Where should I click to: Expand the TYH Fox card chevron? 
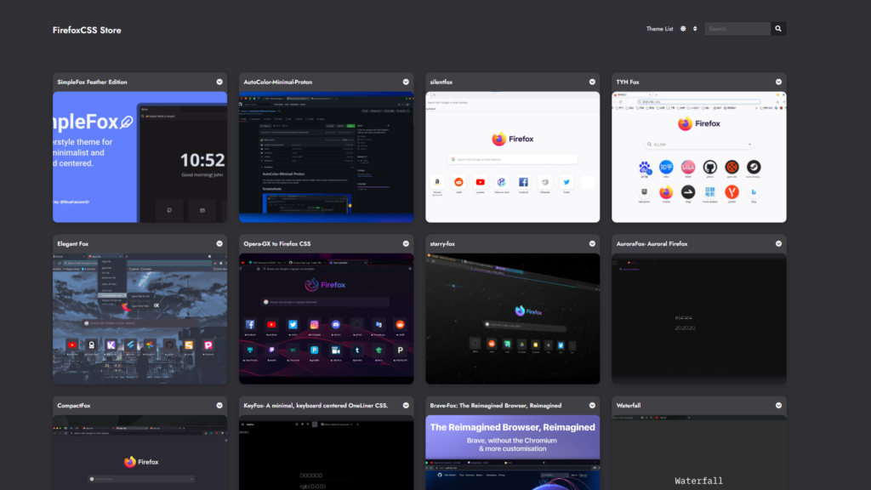(x=779, y=82)
